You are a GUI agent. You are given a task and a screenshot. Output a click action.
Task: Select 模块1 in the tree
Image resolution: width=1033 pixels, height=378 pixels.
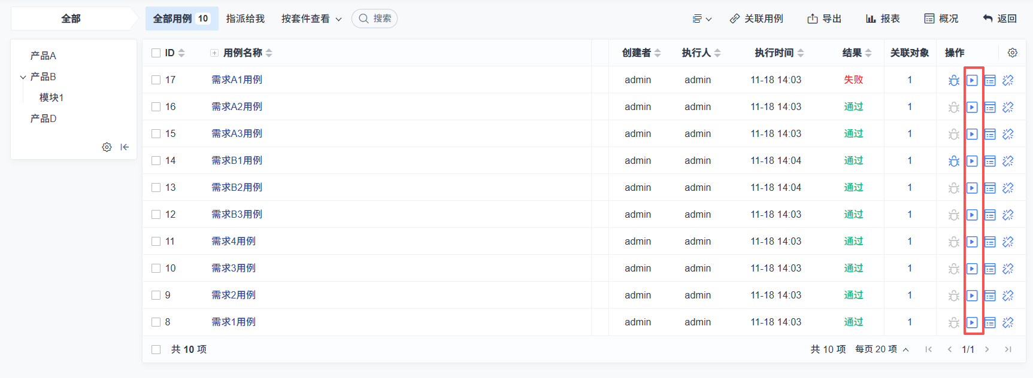[x=52, y=97]
